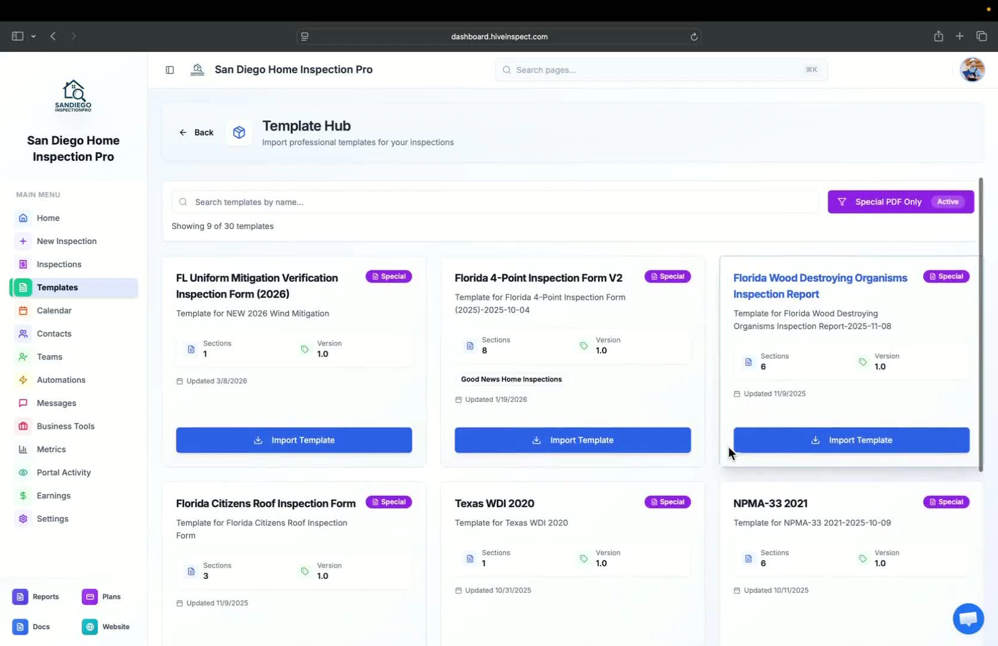Click the Showing 9 of 30 templates text
Image resolution: width=998 pixels, height=646 pixels.
(222, 226)
